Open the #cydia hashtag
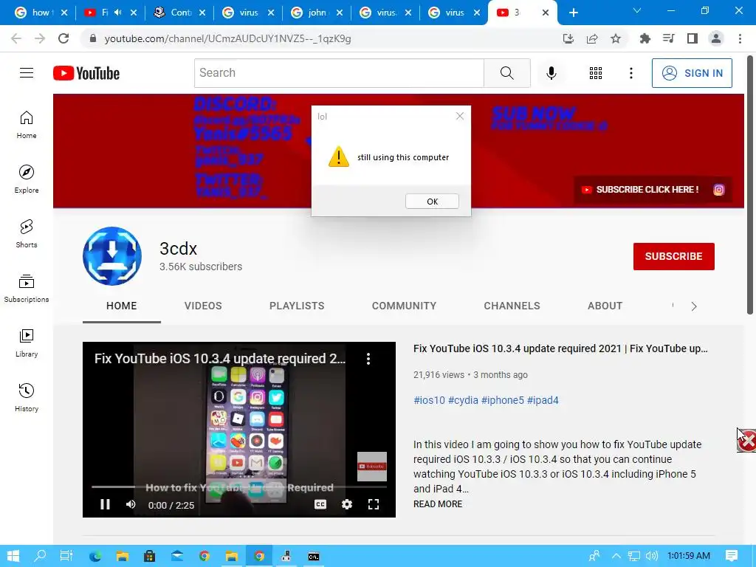The height and width of the screenshot is (567, 756). pyautogui.click(x=463, y=400)
